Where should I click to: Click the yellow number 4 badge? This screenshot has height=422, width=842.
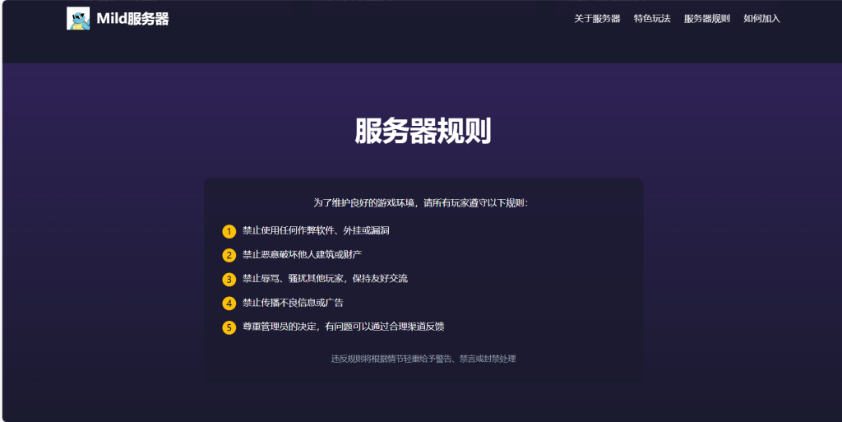229,304
